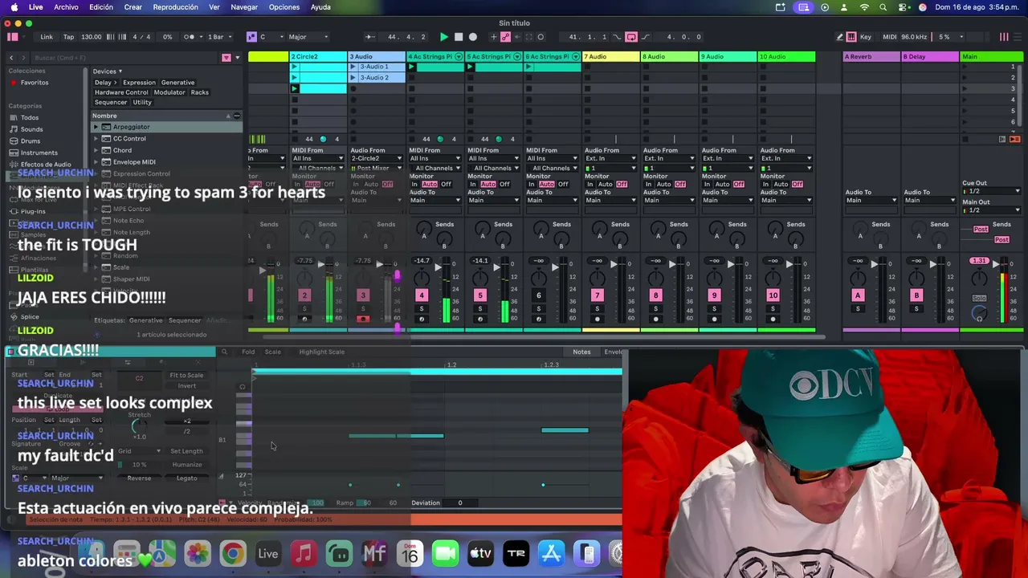
Task: Toggle the A Reverb return track activator
Action: [857, 295]
